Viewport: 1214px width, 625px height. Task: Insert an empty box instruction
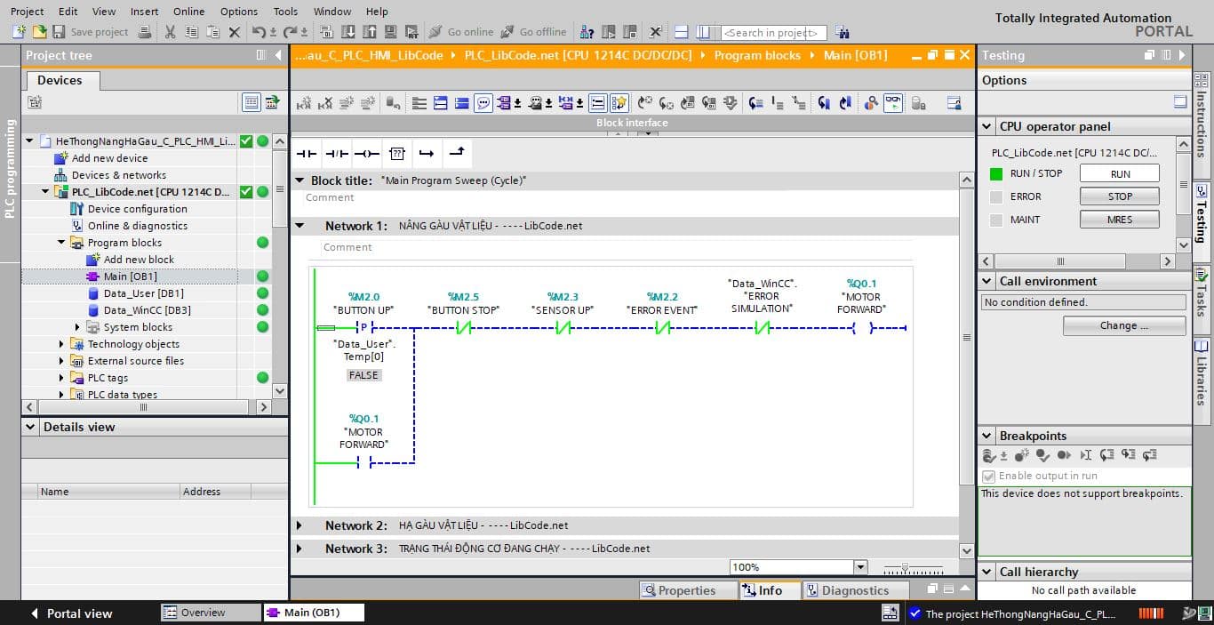tap(396, 154)
